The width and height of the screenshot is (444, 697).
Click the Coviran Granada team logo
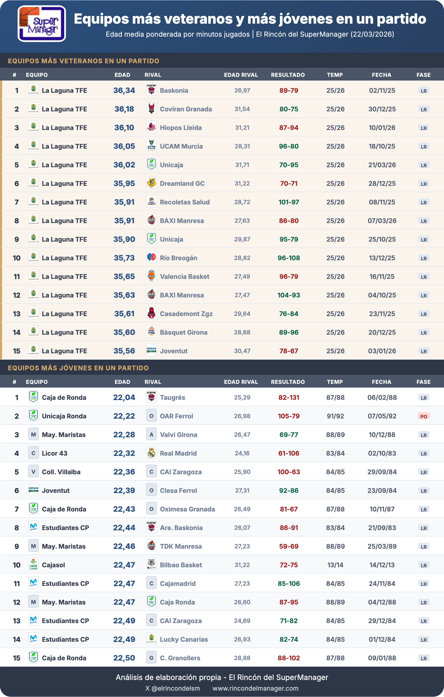coord(151,109)
